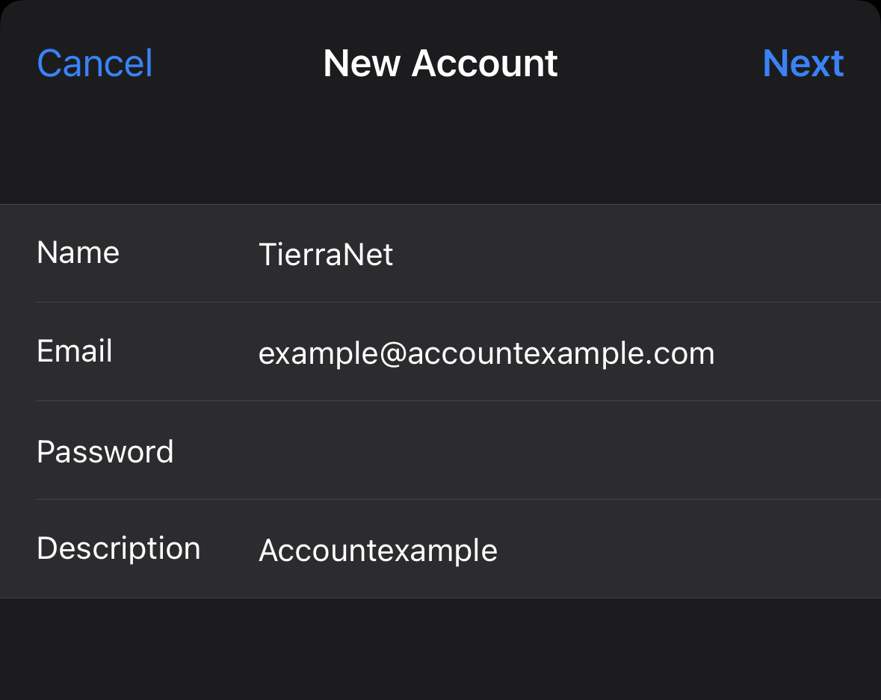Click the Password field label

[x=105, y=451]
